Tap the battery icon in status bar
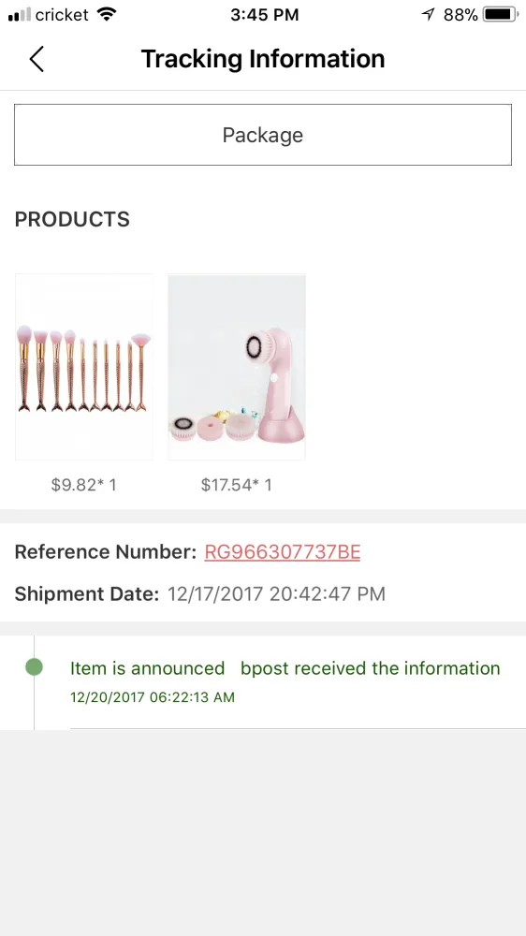The image size is (526, 936). (x=501, y=14)
